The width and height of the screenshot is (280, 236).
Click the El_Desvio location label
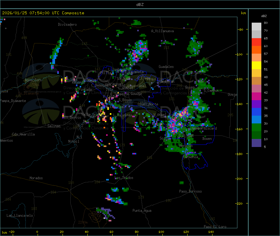click(x=72, y=118)
